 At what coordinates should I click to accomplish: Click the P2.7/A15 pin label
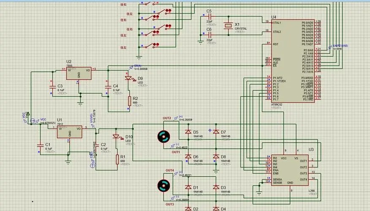(x=308, y=72)
